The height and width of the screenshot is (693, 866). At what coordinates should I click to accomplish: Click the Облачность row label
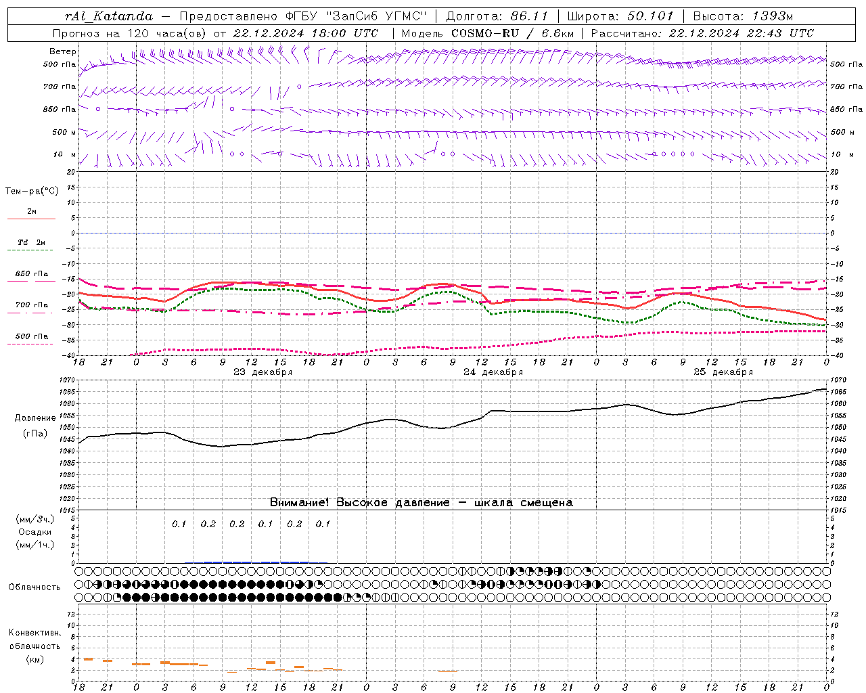tap(35, 587)
